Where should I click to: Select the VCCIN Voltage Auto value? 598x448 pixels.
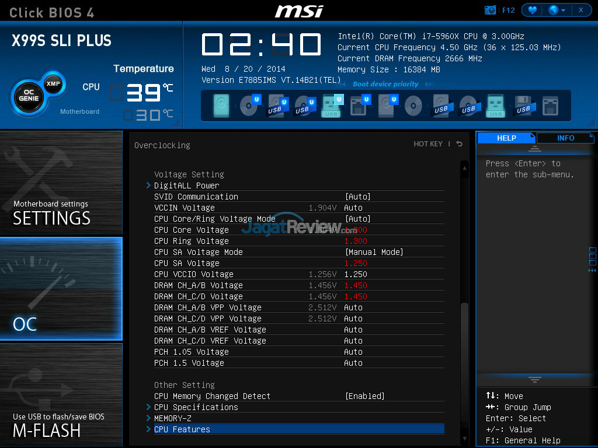click(x=353, y=208)
